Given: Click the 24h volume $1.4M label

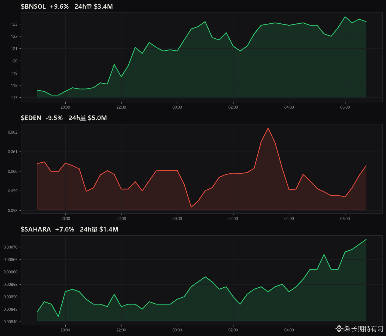Looking at the screenshot, I should [x=99, y=229].
